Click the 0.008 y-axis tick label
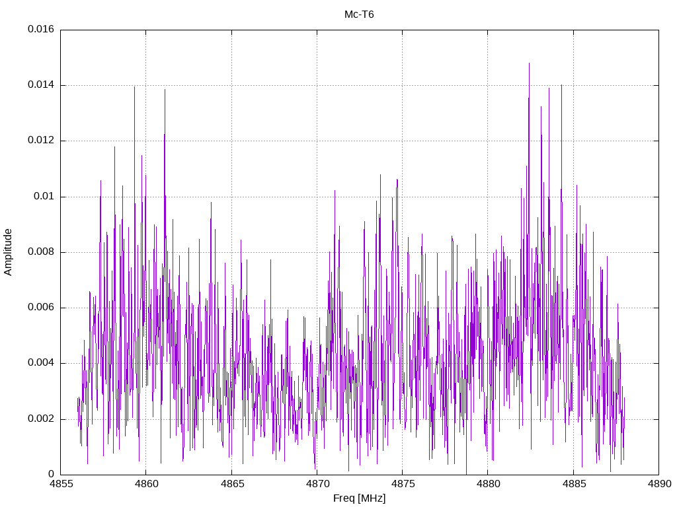Viewport: 677px width, 507px height. coord(41,252)
